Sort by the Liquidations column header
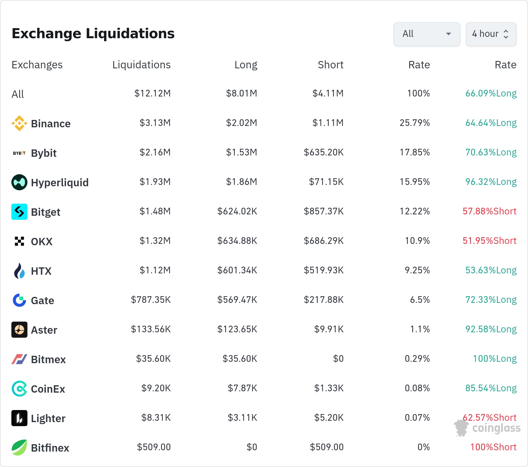The height and width of the screenshot is (467, 528). tap(141, 65)
